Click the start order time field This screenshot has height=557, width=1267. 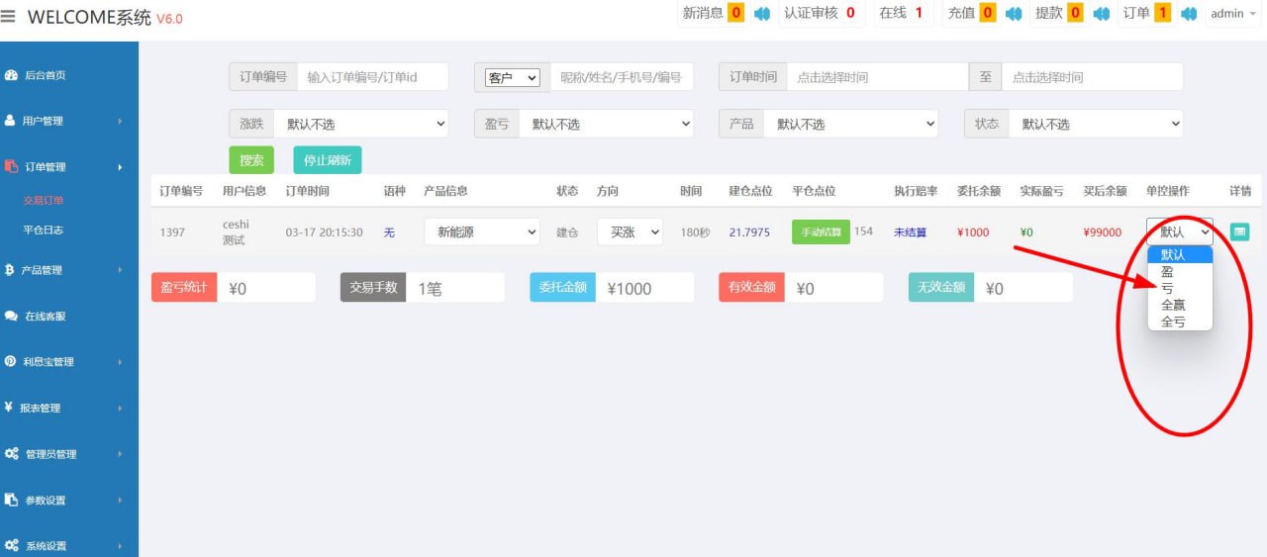pyautogui.click(x=876, y=77)
